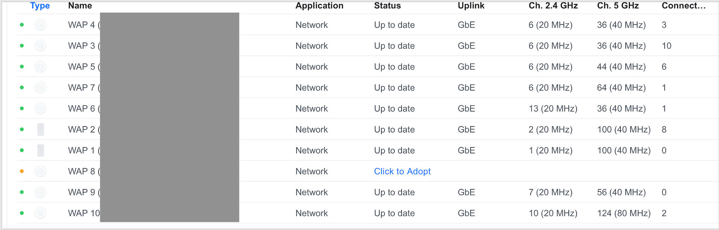Select the WAP 9 row name
Image resolution: width=719 pixels, height=230 pixels.
(x=82, y=192)
